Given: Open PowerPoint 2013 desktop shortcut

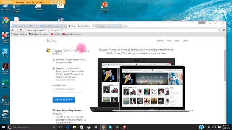Looking at the screenshot, I should (x=105, y=6).
